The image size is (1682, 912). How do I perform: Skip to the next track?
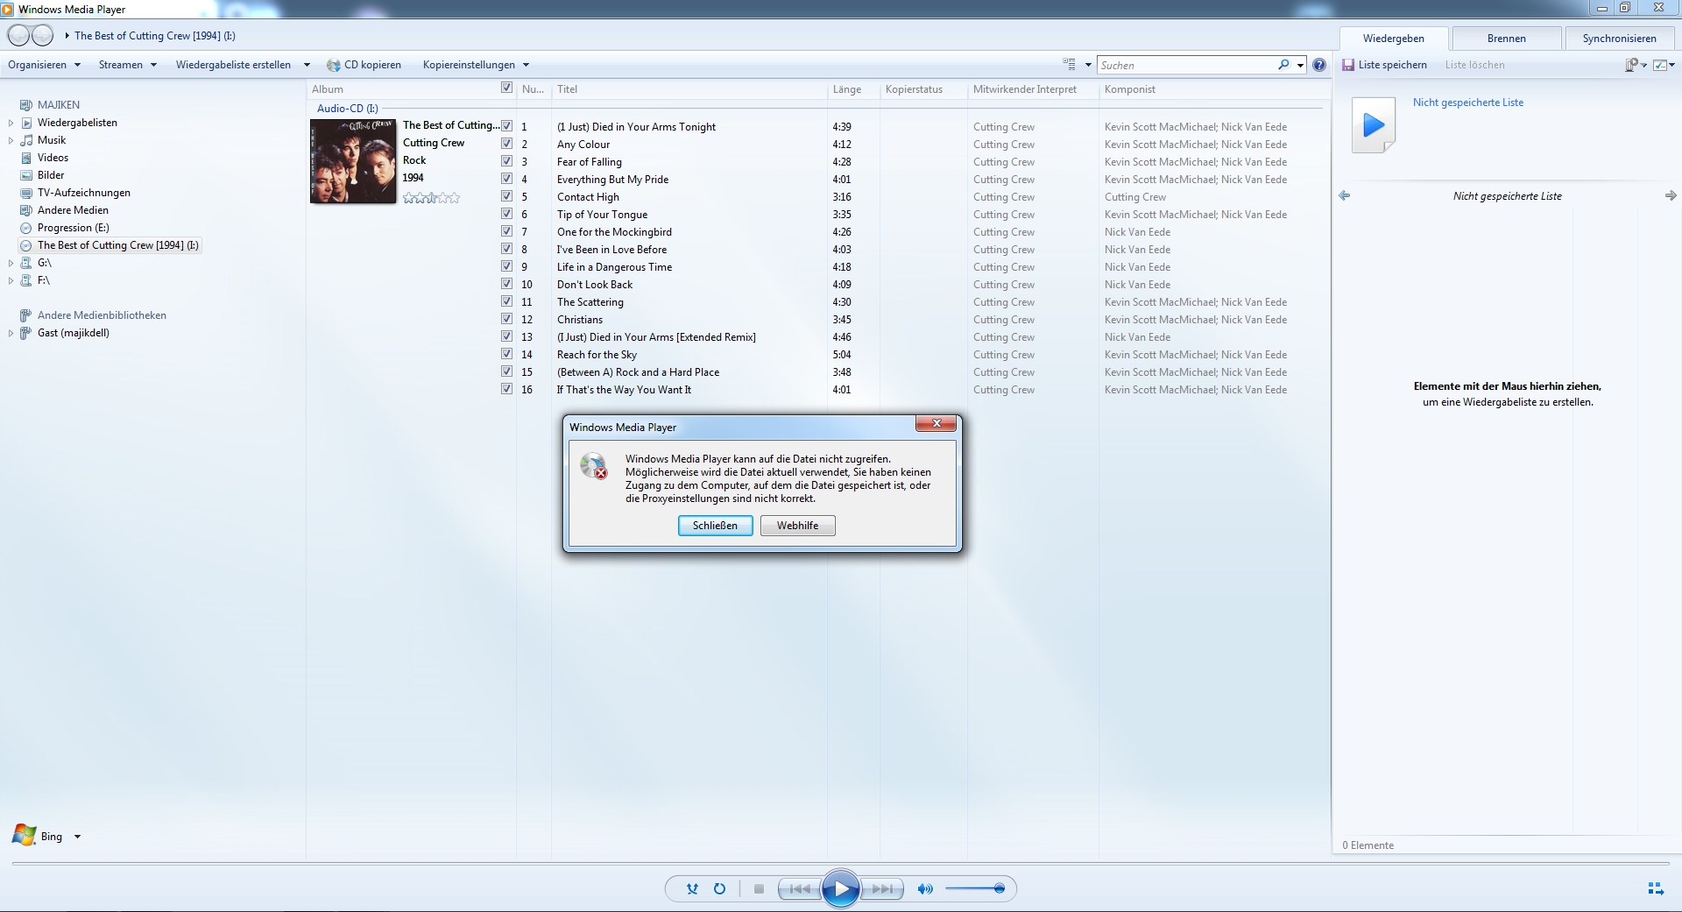881,888
